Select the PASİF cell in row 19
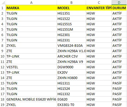The width and height of the screenshot is (127, 107). [119, 105]
